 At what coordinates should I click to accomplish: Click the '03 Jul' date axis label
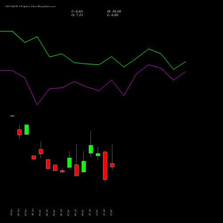coord(54,213)
